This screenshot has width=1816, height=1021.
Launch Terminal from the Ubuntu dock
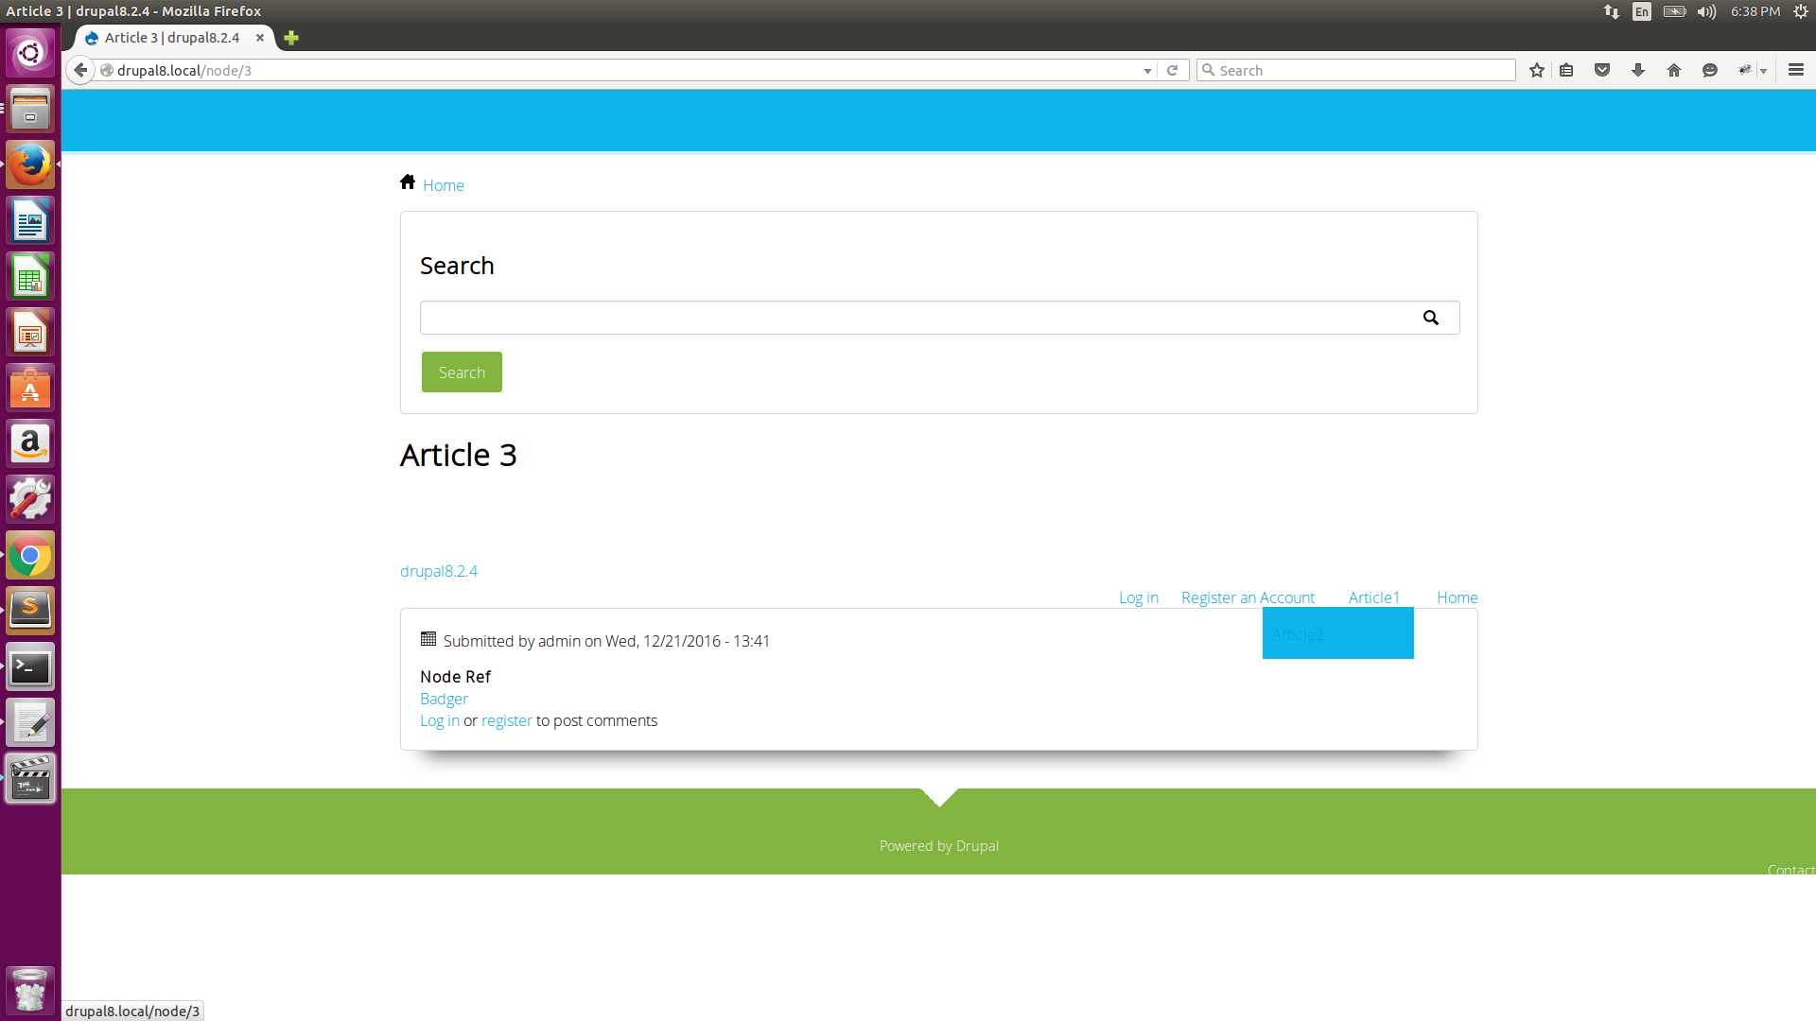30,667
